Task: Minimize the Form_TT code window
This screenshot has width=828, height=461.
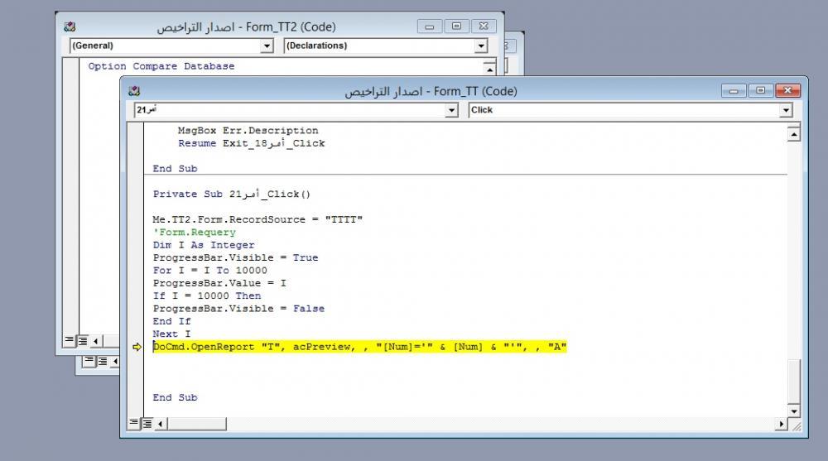Action: coord(734,91)
